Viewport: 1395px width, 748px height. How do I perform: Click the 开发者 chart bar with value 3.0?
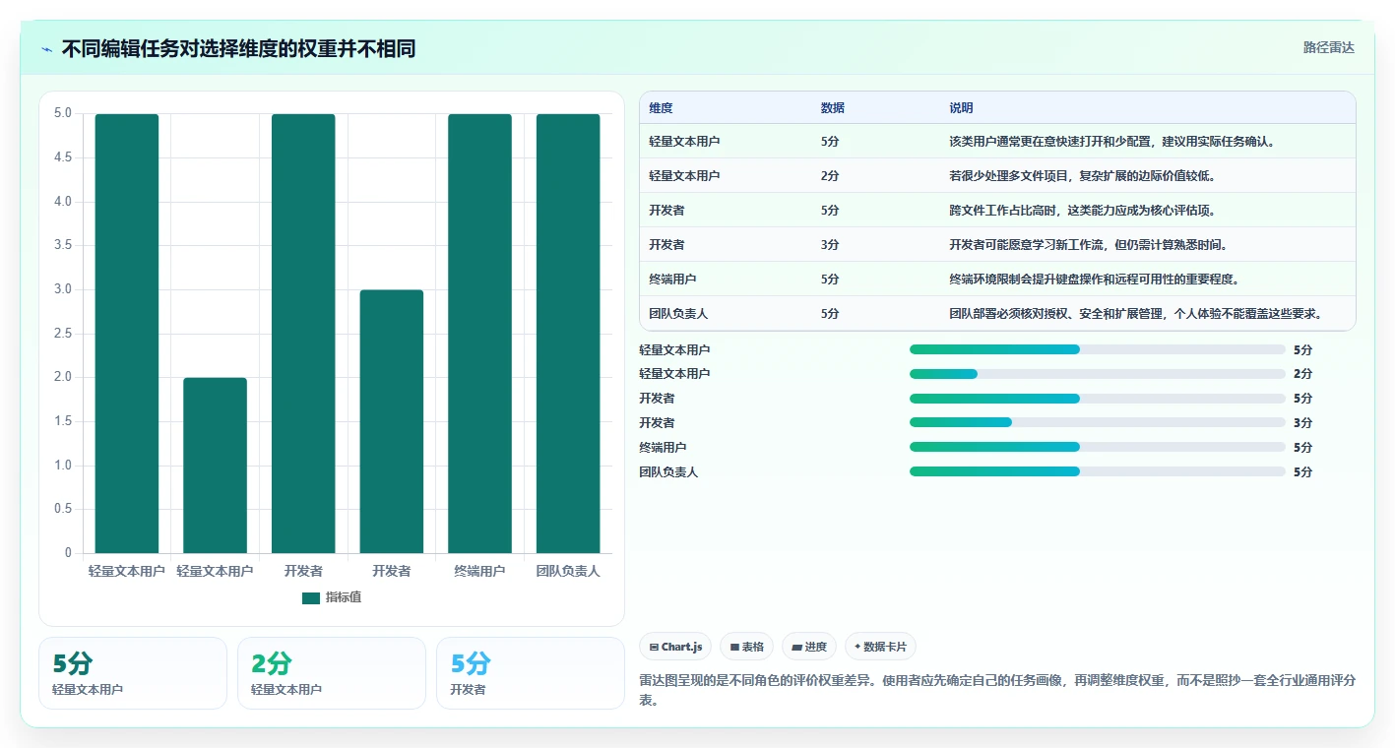pyautogui.click(x=391, y=421)
